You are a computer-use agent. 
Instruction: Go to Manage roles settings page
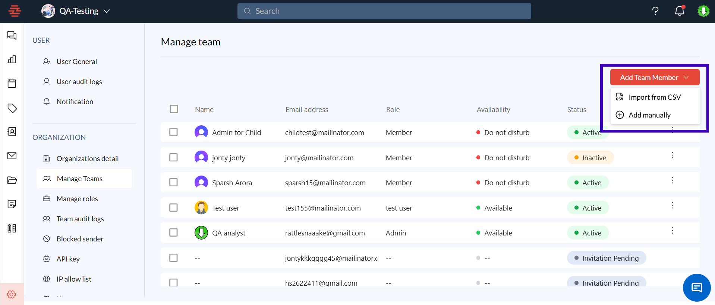click(77, 199)
